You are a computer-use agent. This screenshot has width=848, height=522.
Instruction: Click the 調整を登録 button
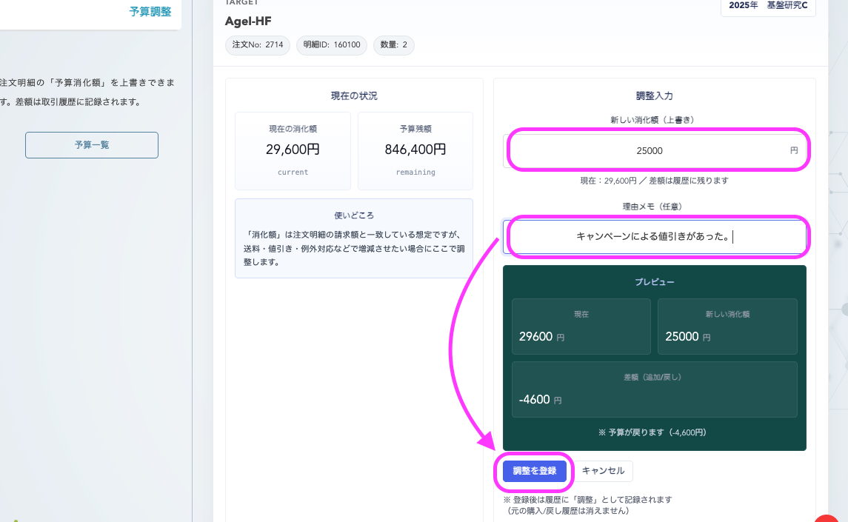pyautogui.click(x=534, y=471)
